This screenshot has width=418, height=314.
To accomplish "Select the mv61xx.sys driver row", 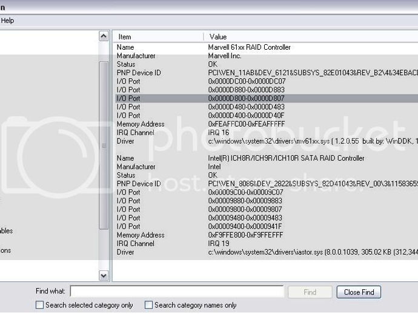I will click(267, 141).
